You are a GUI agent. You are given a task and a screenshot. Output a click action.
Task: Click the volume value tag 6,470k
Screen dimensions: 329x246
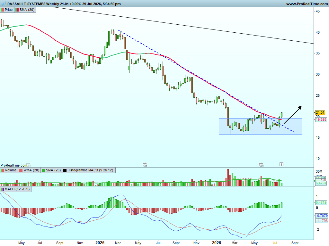point(321,183)
